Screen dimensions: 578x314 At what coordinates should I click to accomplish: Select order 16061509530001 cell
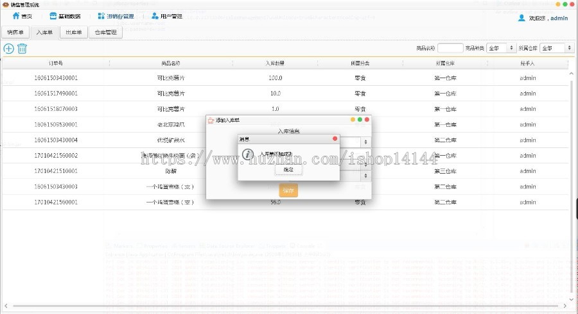(x=56, y=125)
